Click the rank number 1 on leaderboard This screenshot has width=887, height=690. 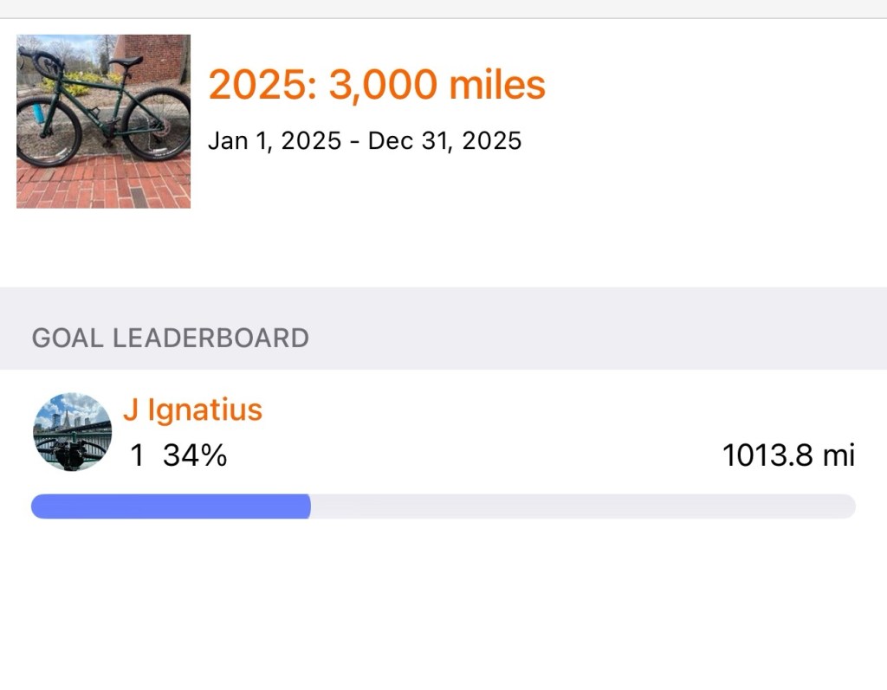coord(137,455)
